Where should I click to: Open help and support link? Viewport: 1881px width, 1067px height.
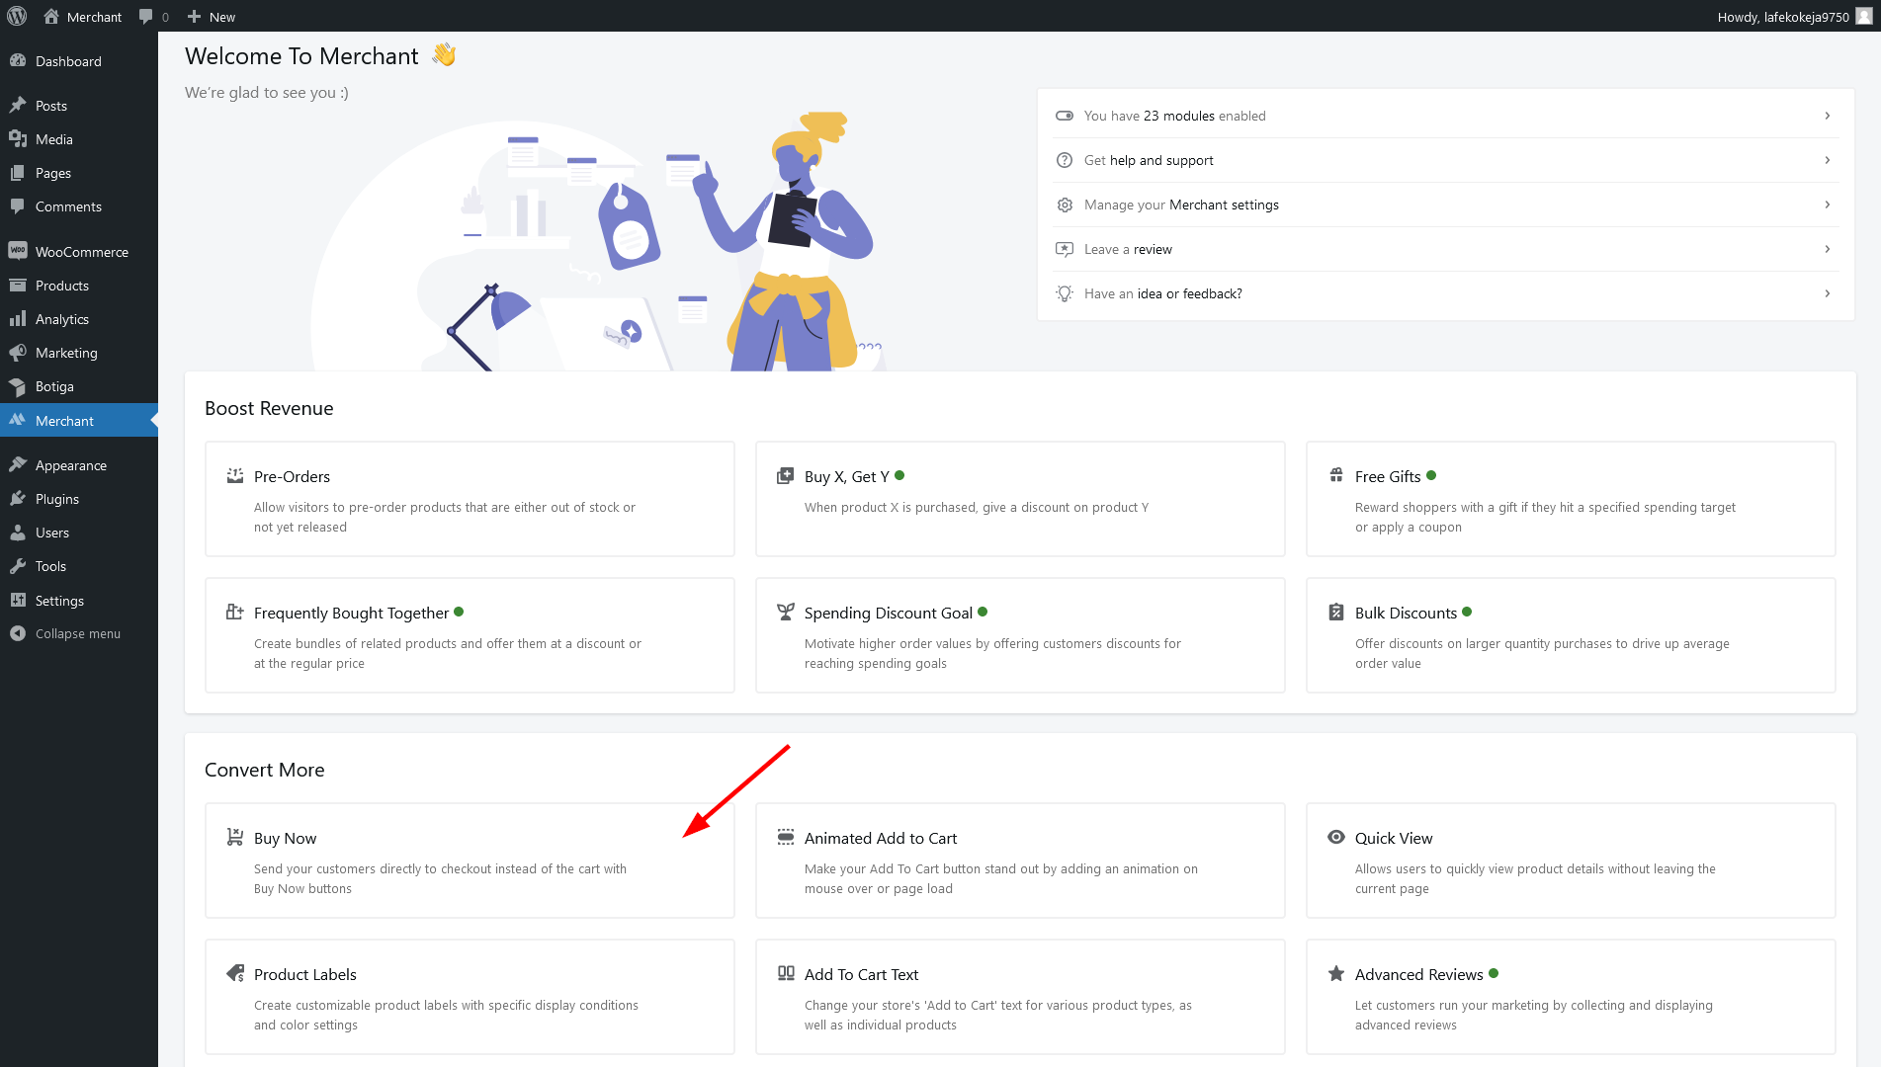point(1161,160)
